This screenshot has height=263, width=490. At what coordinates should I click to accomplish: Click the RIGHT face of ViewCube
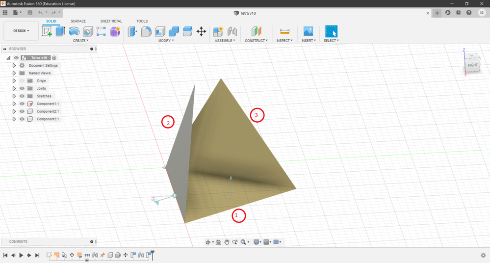pos(472,65)
